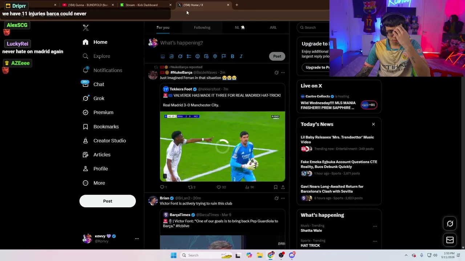Image resolution: width=465 pixels, height=261 pixels.
Task: Switch to NL list tab
Action: coord(240,28)
